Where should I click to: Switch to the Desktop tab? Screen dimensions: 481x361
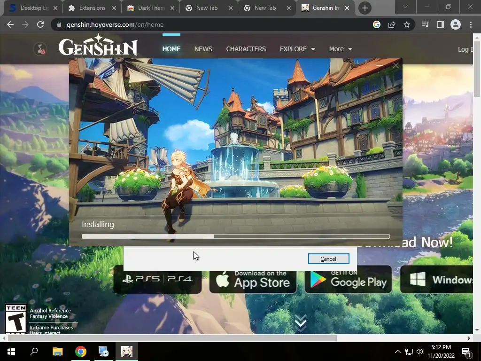point(32,8)
